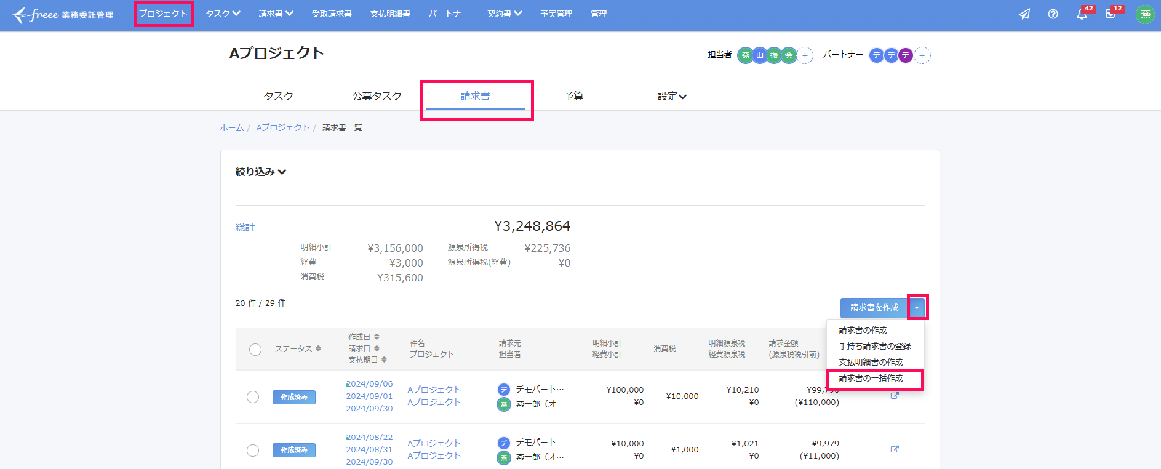Screen dimensions: 1161x469
Task: Open the help question mark icon
Action: [x=1053, y=14]
